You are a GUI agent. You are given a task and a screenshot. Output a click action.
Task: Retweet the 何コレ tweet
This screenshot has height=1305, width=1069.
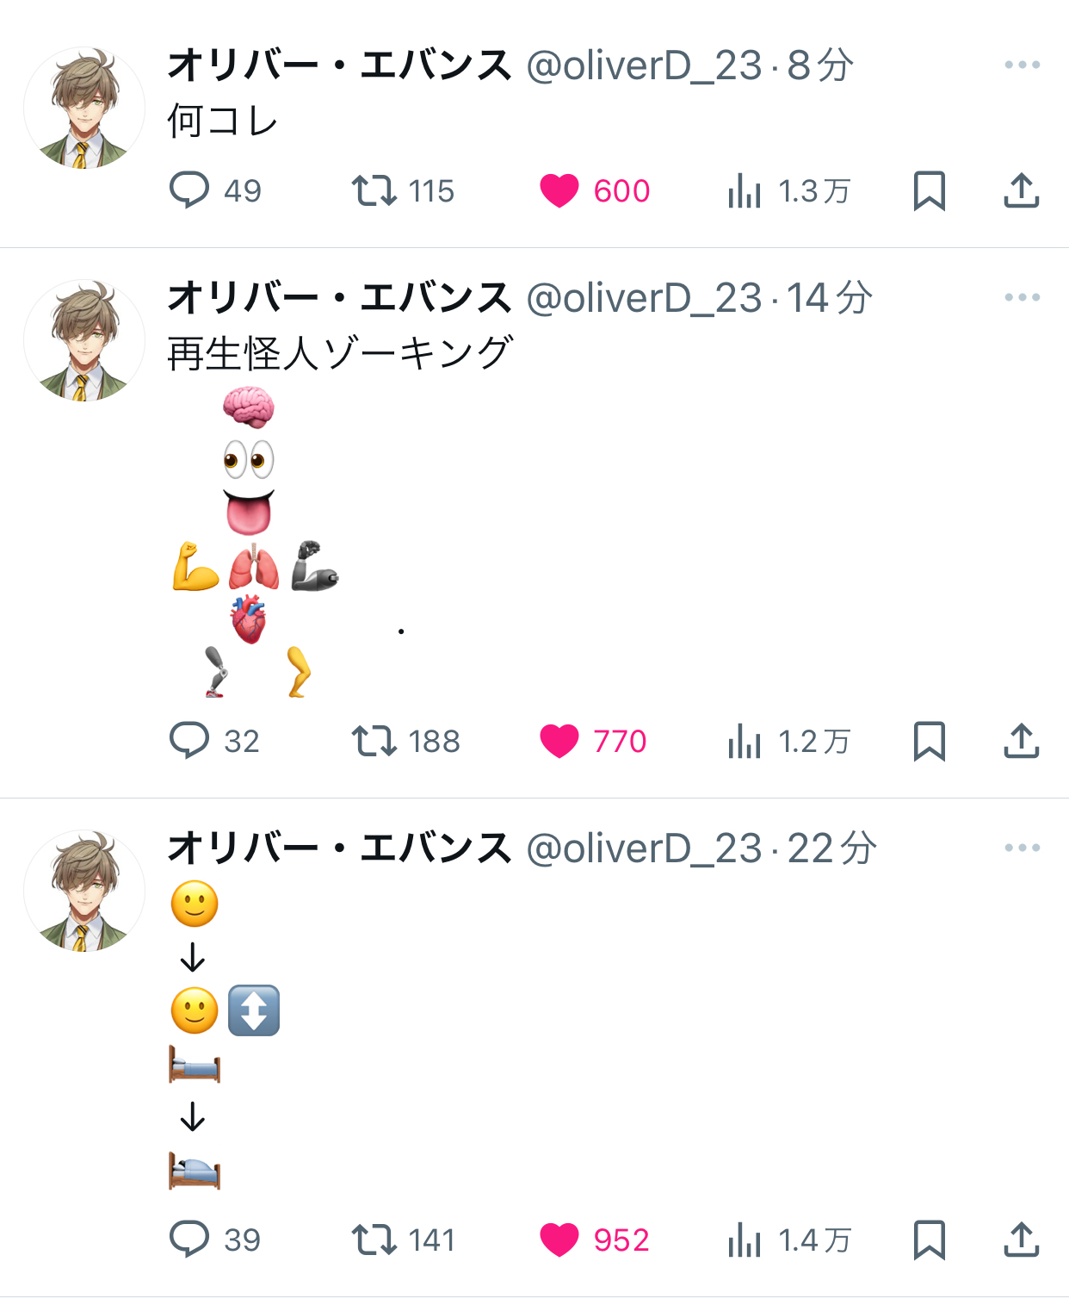coord(374,190)
